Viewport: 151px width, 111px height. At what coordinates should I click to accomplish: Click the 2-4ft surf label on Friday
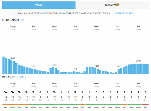[138, 61]
